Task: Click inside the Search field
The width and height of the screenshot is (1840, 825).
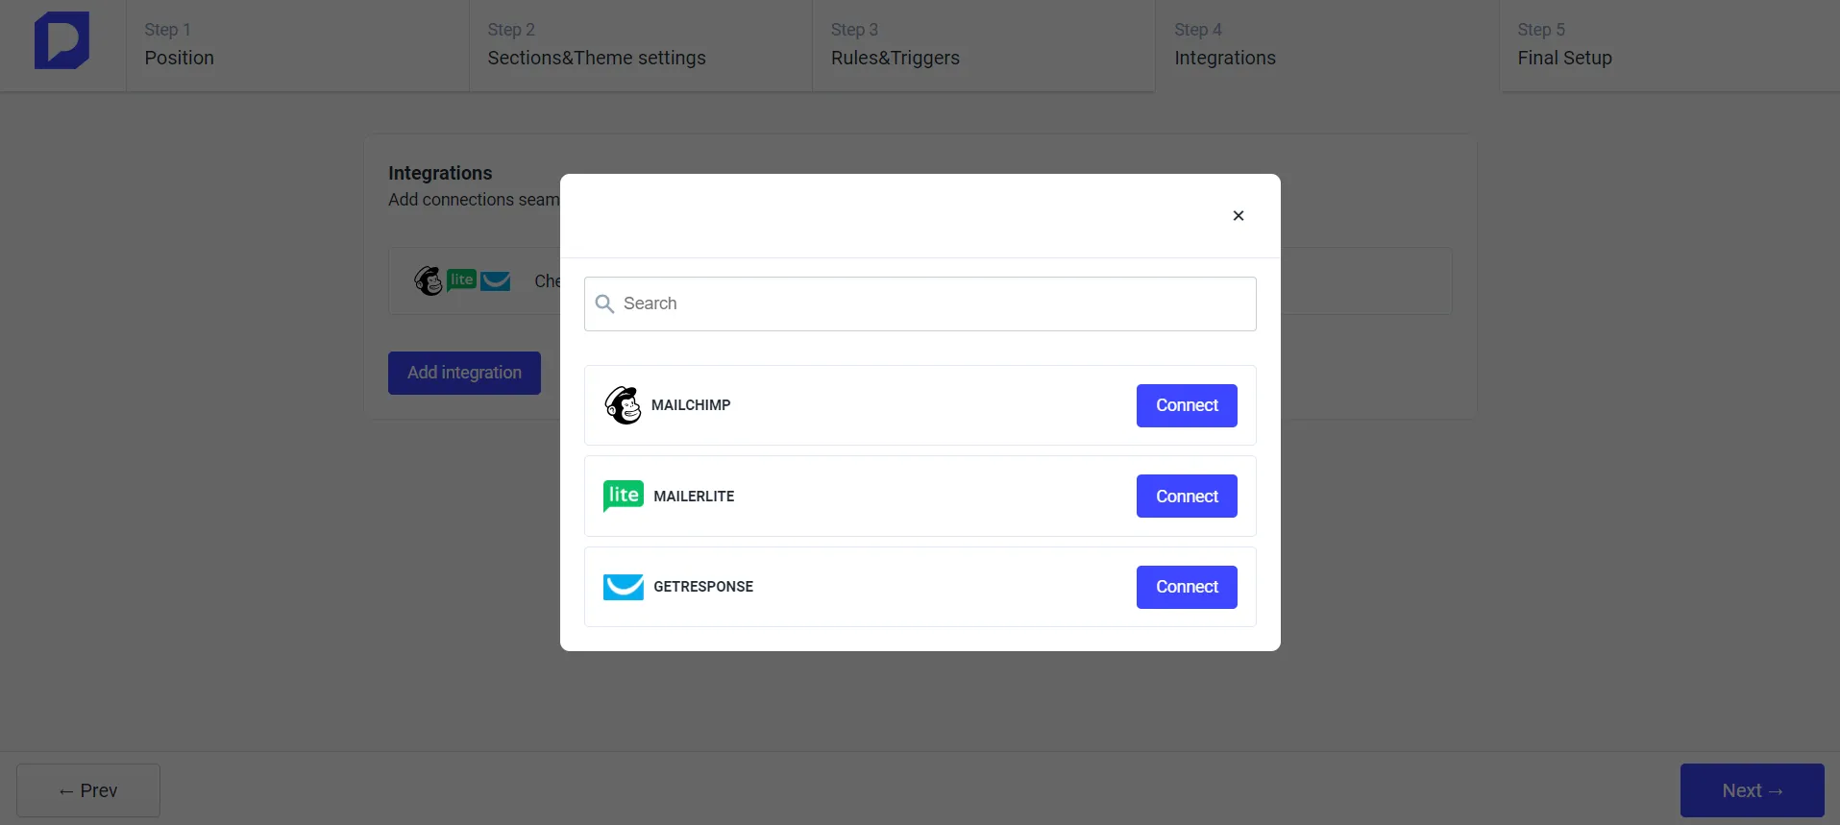Action: pos(919,303)
